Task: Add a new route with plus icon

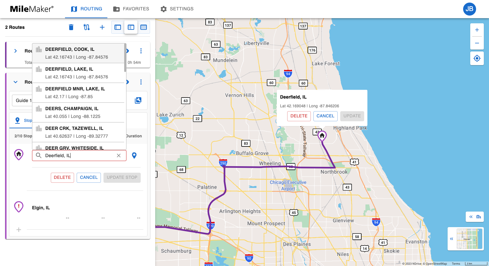Action: point(102,27)
